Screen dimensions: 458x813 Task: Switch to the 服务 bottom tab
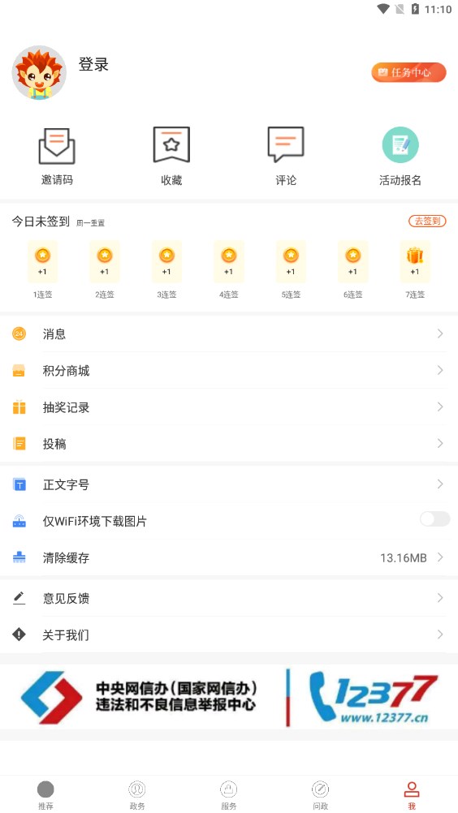(x=229, y=795)
